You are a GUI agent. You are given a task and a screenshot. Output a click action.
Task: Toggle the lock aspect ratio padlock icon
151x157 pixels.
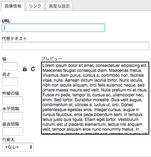[x=25, y=69]
